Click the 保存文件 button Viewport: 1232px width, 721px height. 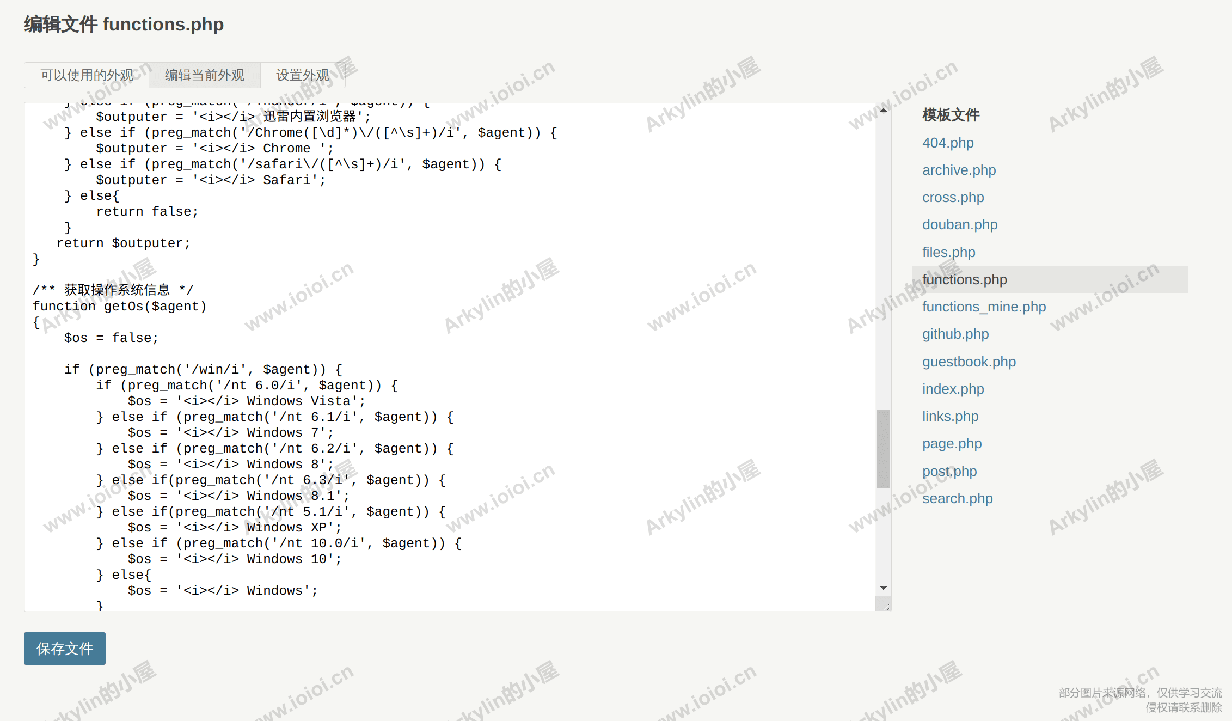point(65,649)
